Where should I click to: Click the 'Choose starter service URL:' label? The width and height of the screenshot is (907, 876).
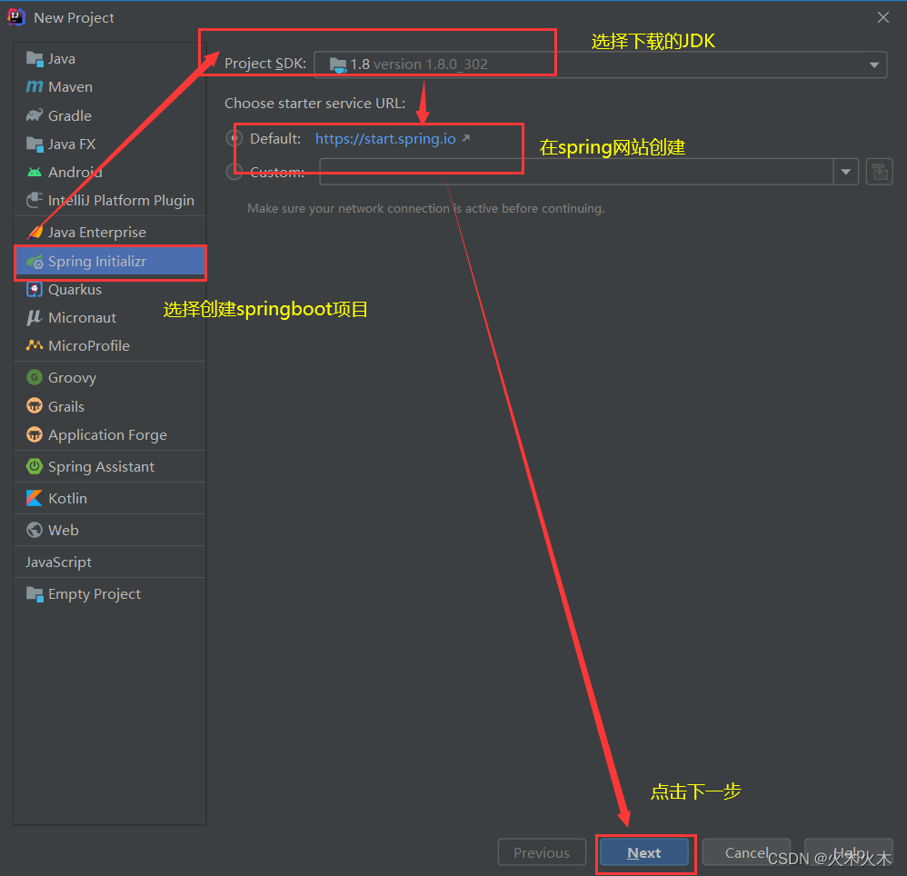[x=315, y=104]
